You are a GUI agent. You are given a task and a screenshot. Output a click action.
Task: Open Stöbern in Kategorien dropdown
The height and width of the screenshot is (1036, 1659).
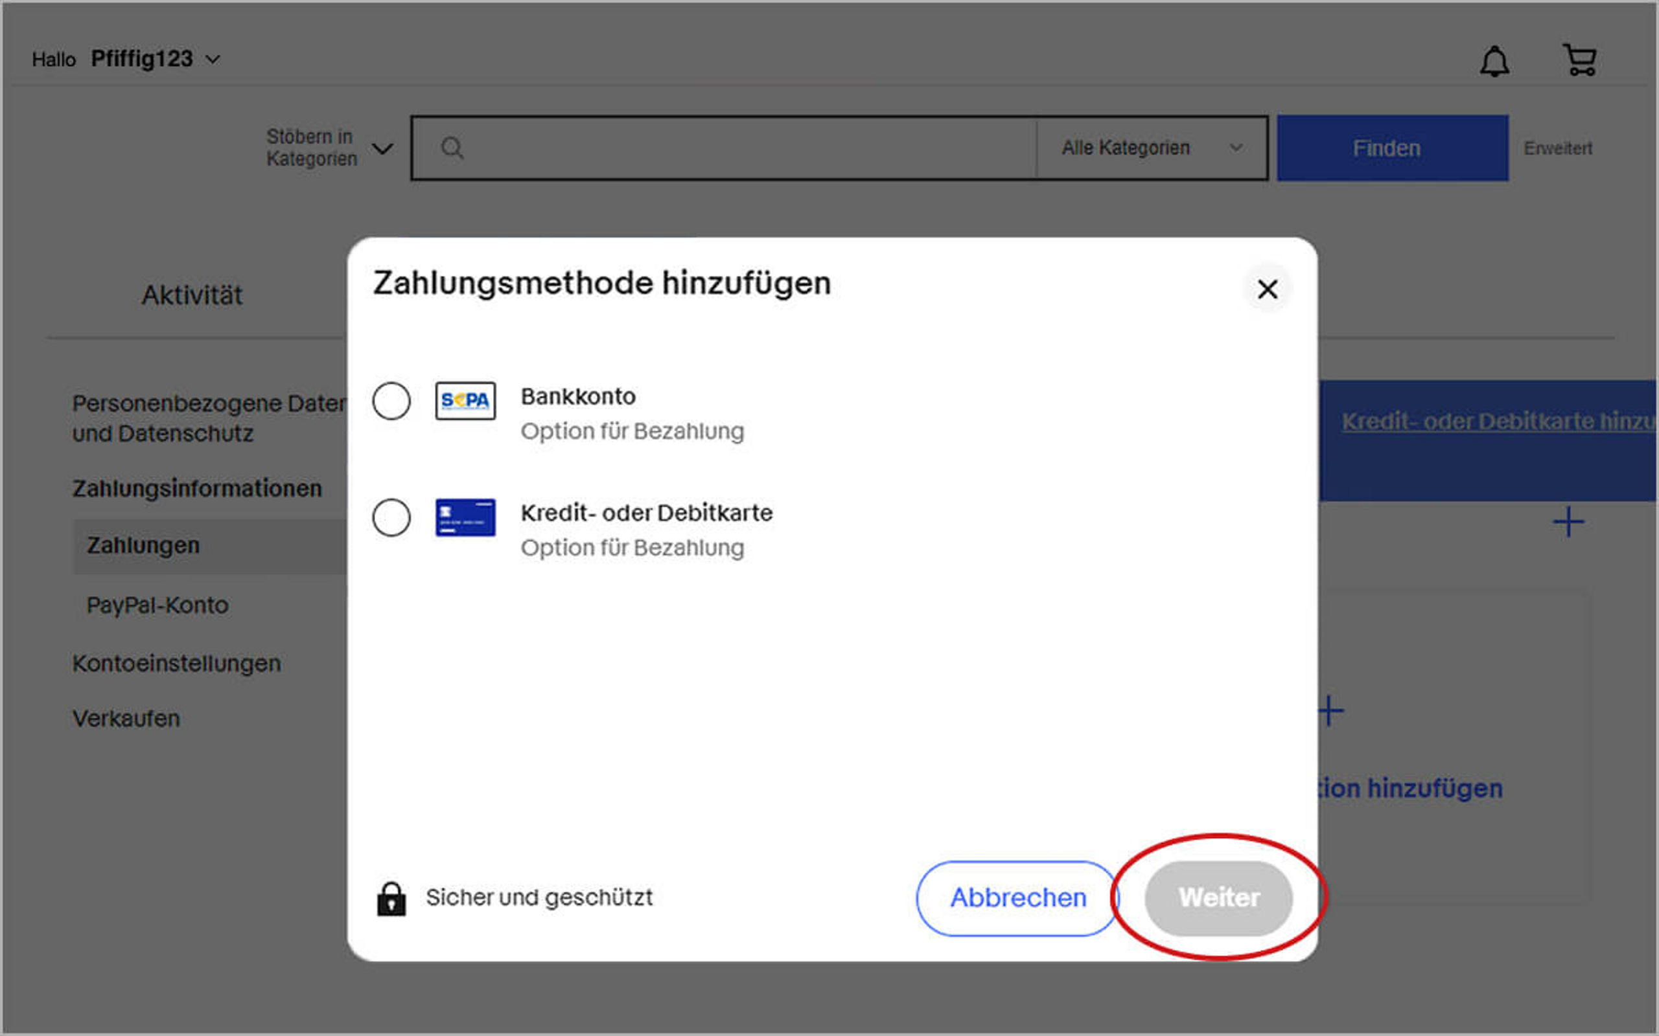[x=329, y=148]
